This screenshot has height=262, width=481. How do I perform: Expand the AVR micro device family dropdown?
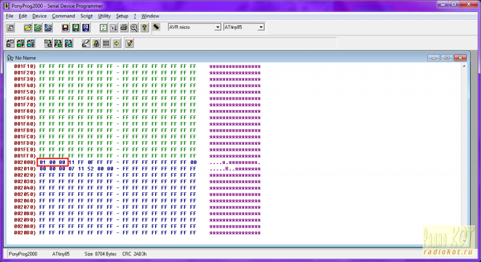(217, 27)
